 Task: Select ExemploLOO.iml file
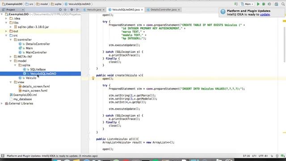click(25, 95)
